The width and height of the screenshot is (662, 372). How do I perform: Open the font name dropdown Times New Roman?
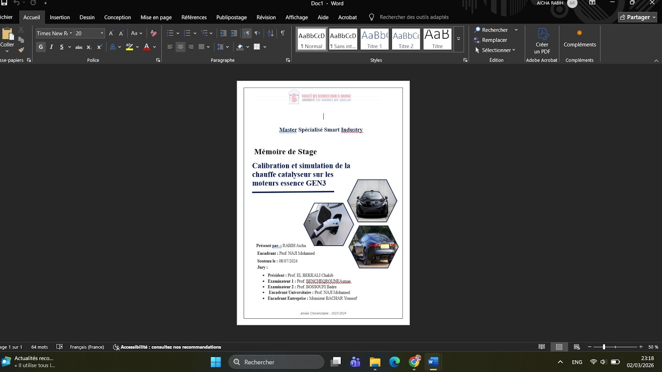click(70, 33)
